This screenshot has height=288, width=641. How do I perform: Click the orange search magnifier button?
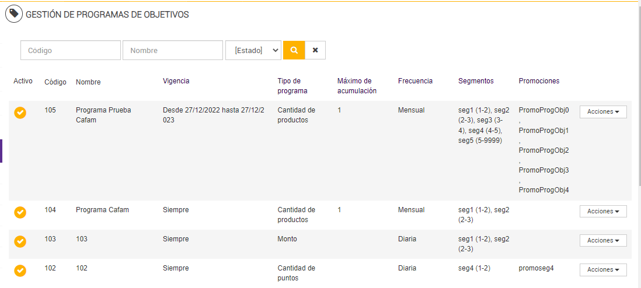[294, 50]
